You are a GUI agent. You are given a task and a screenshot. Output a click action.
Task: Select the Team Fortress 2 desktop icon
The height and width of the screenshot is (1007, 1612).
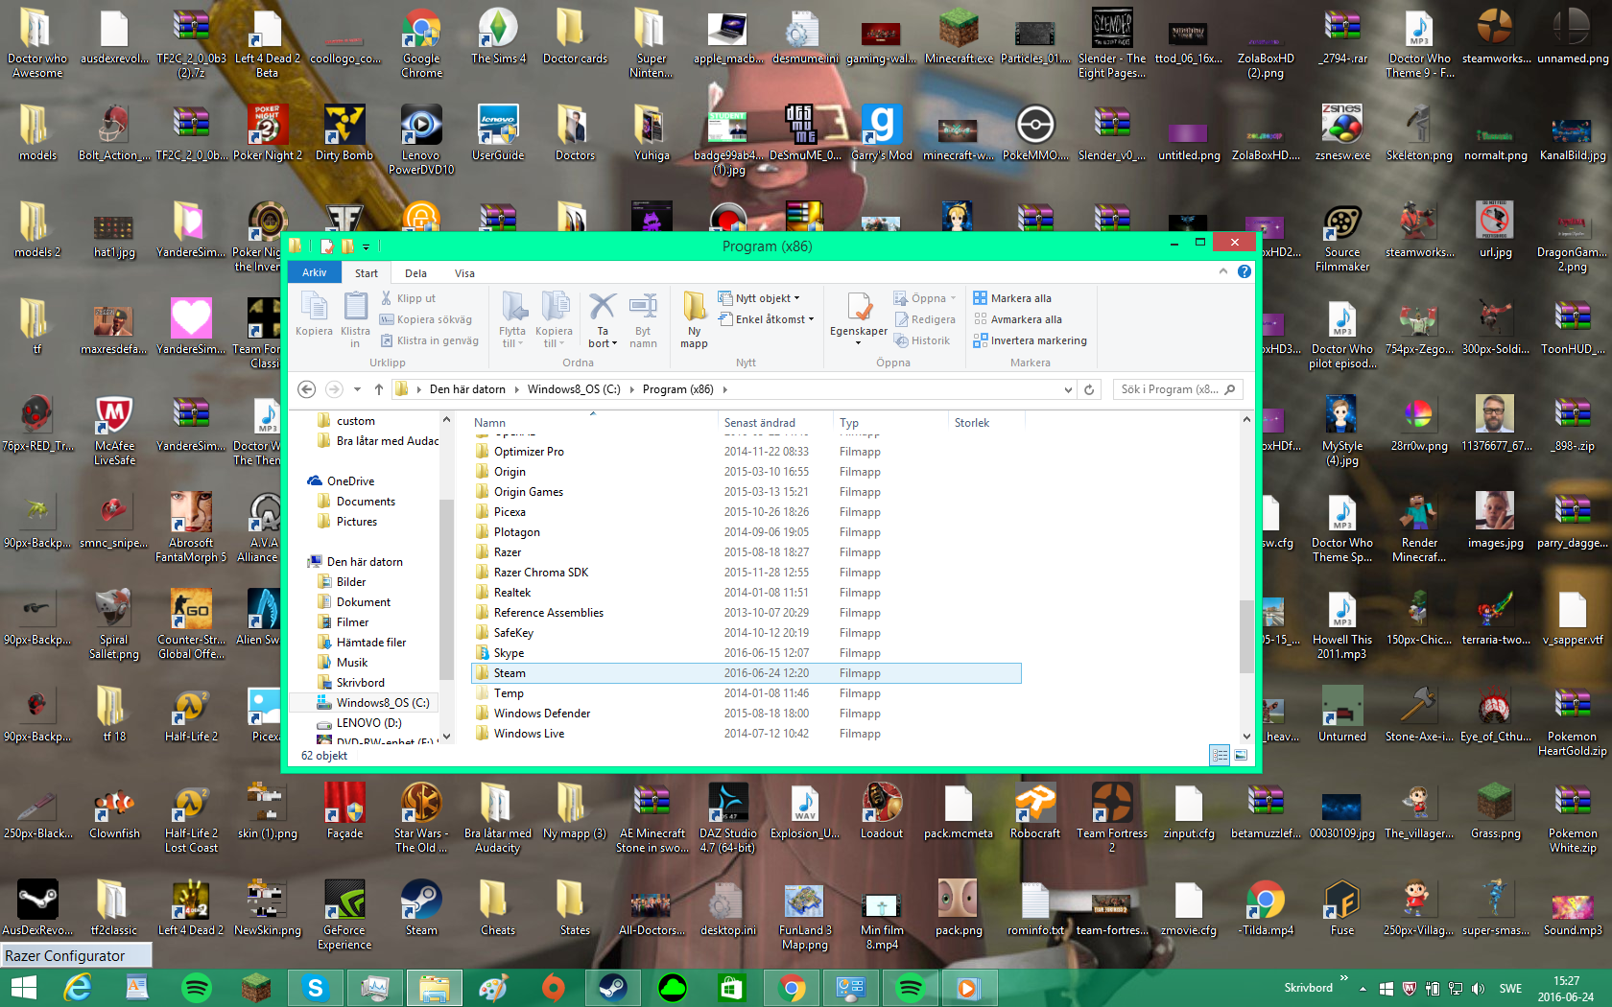tap(1112, 817)
